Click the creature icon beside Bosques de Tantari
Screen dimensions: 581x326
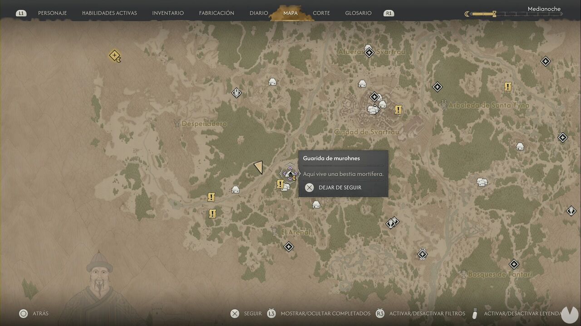463,274
